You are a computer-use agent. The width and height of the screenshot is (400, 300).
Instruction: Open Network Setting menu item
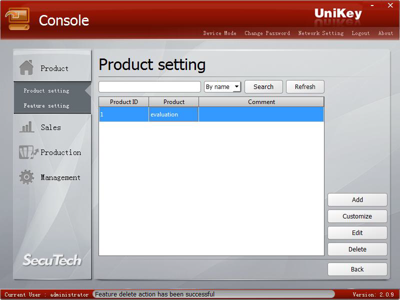coord(321,33)
